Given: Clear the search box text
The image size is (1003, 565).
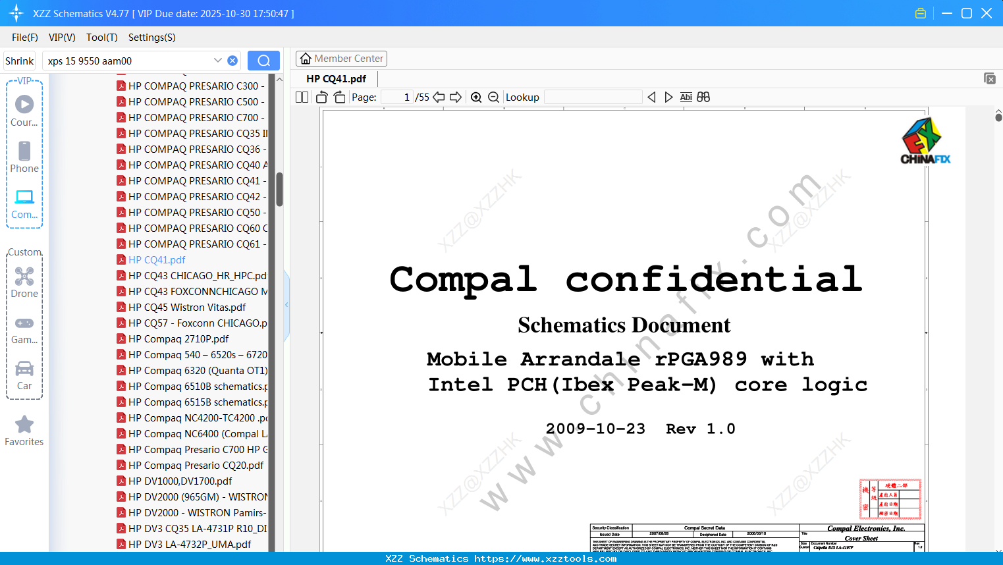Looking at the screenshot, I should 232,61.
